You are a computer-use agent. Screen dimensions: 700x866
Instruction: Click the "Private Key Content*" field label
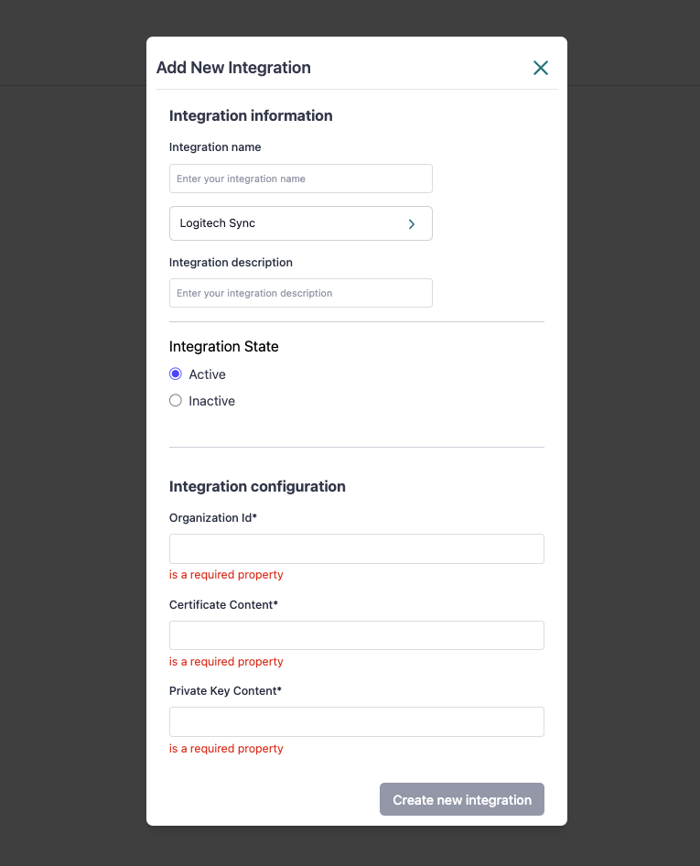[x=225, y=691]
